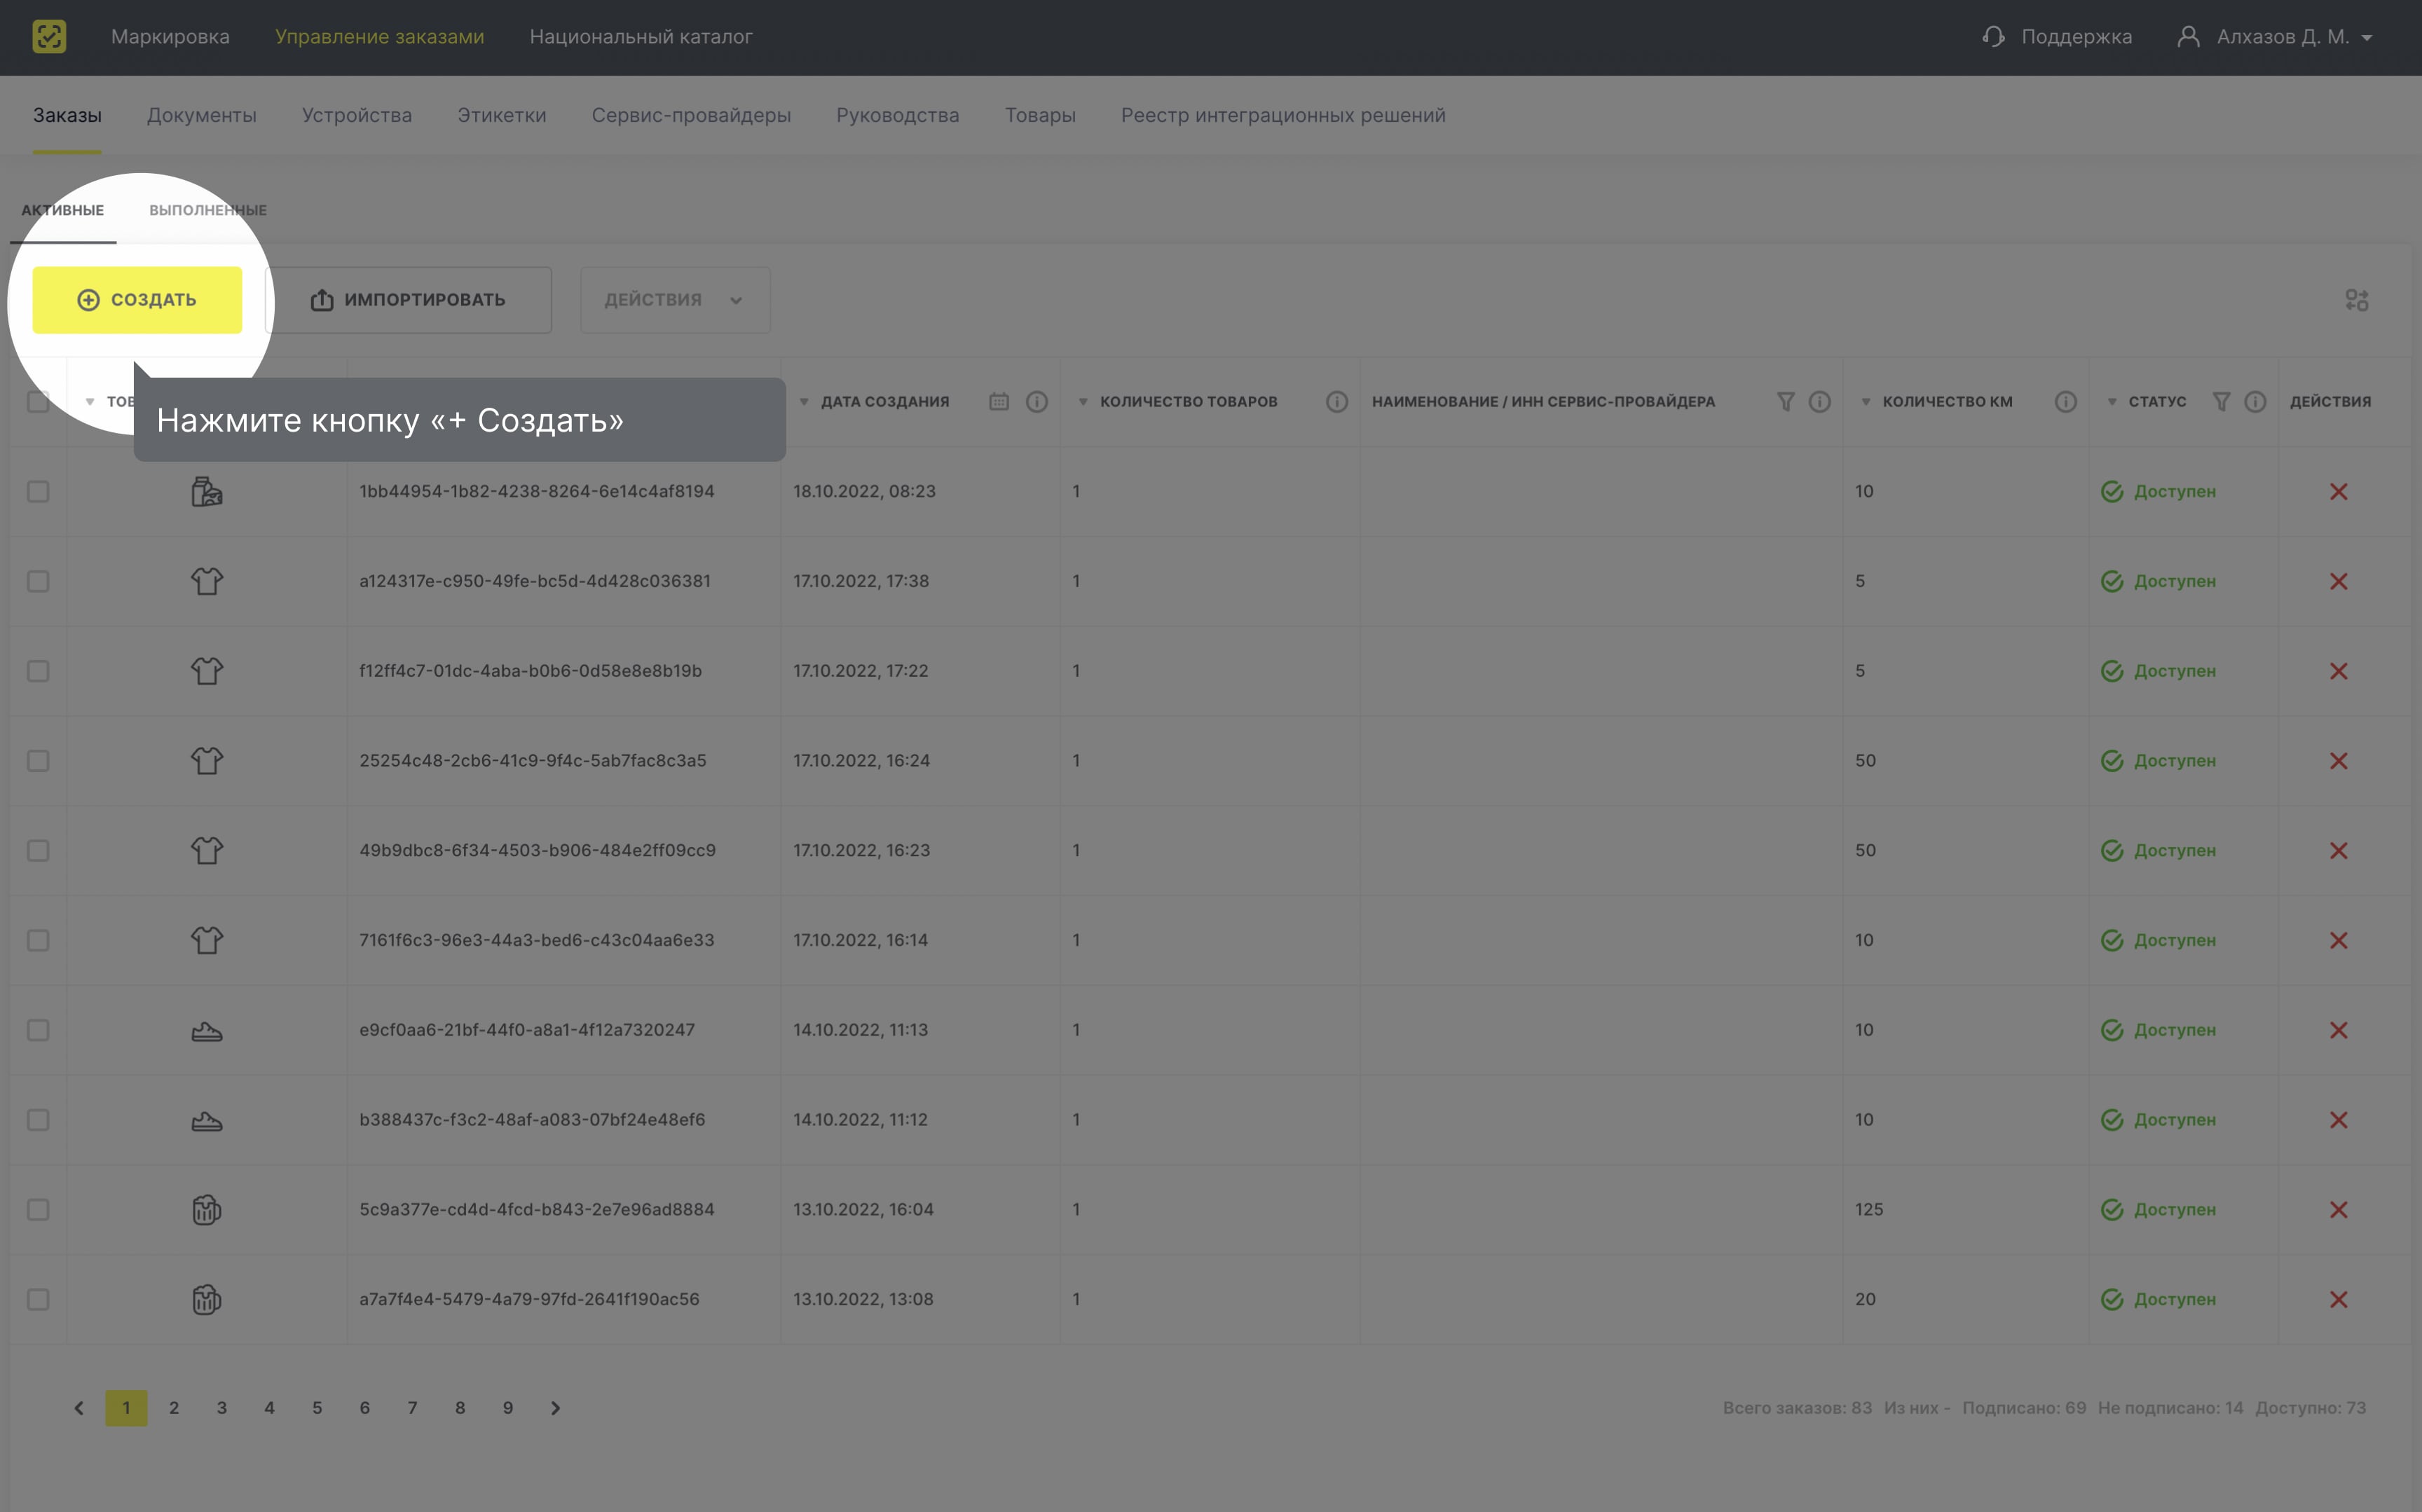Check the row for order 25254c48-2cb6
This screenshot has height=1512, width=2422.
pos(38,761)
